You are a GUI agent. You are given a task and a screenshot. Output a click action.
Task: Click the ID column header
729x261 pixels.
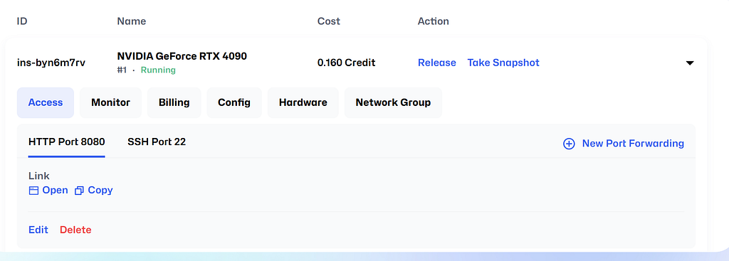(x=22, y=21)
